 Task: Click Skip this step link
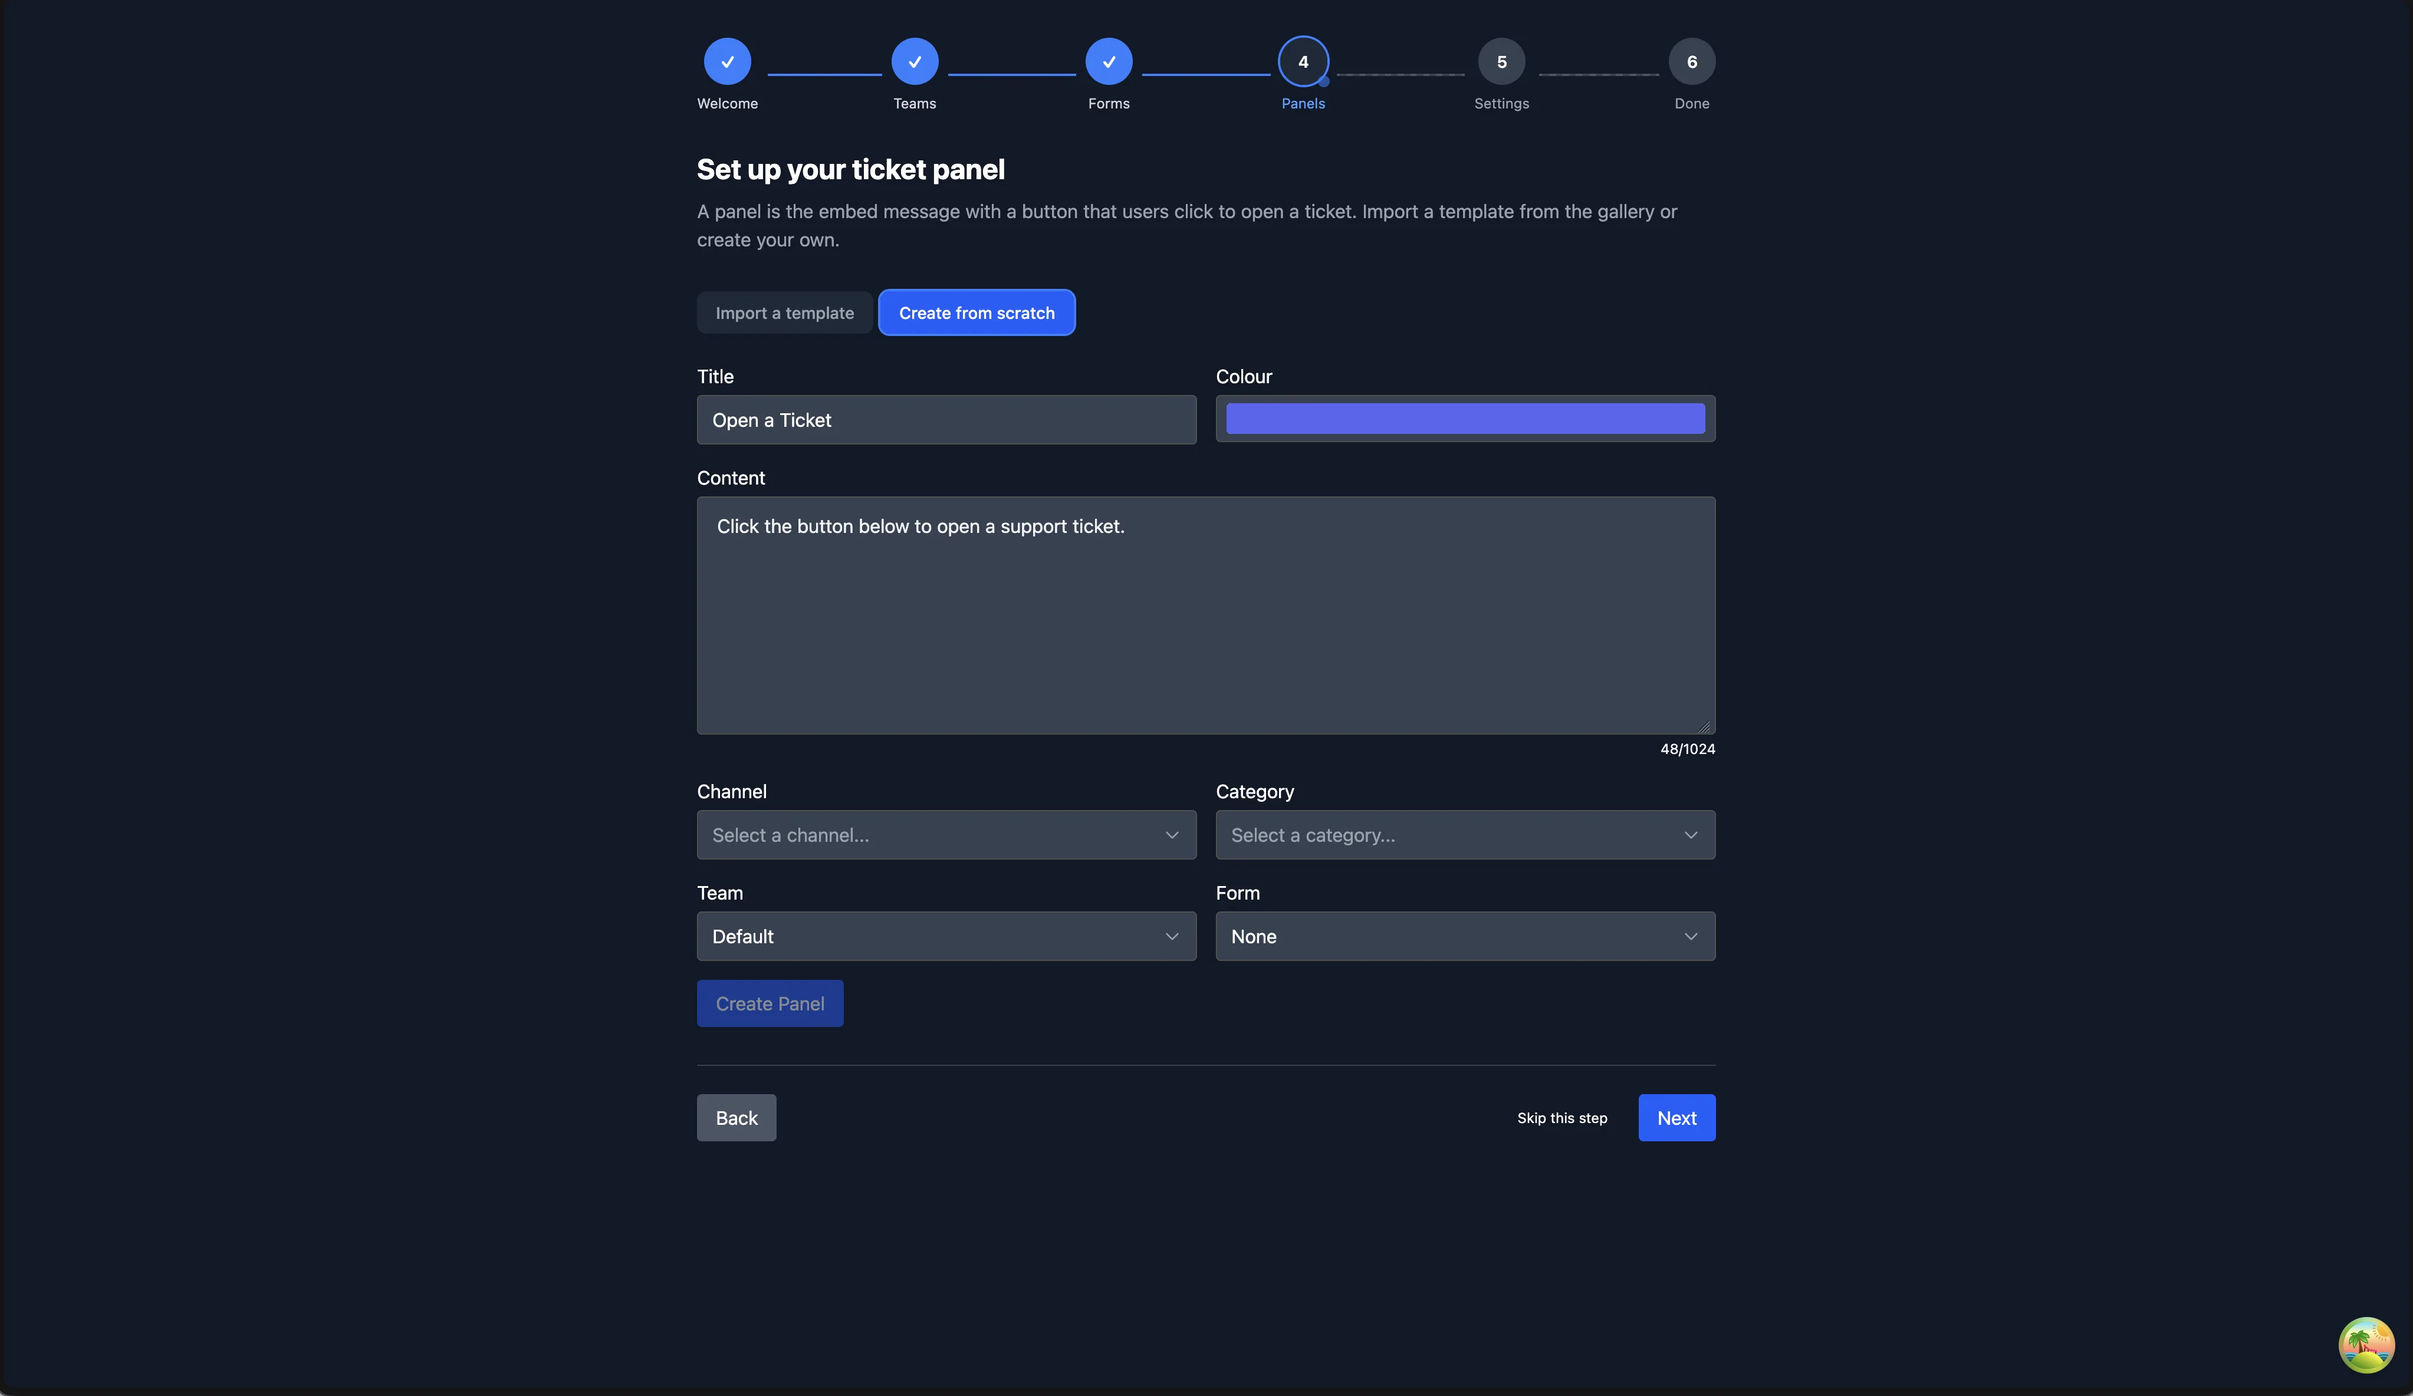(1561, 1117)
